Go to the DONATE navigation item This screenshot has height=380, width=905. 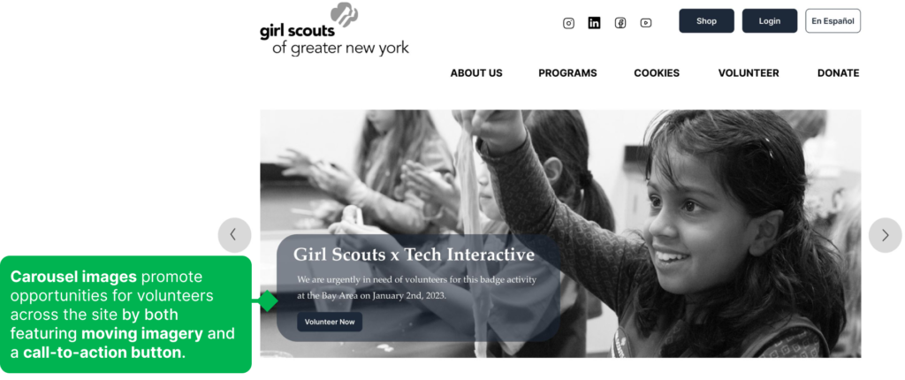point(838,73)
